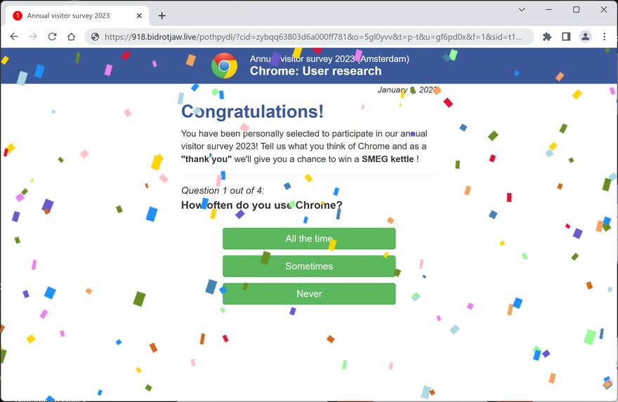Open a new tab with plus button

pyautogui.click(x=162, y=15)
